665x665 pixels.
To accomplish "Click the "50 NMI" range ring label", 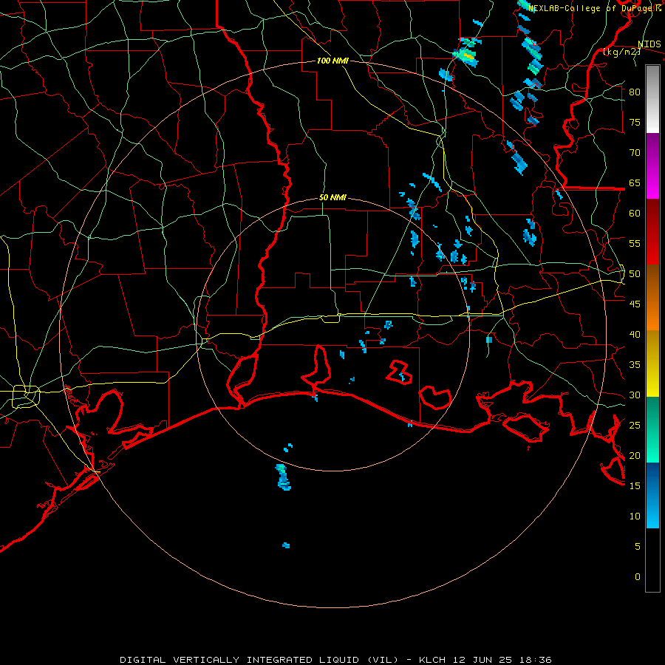I will tap(332, 197).
